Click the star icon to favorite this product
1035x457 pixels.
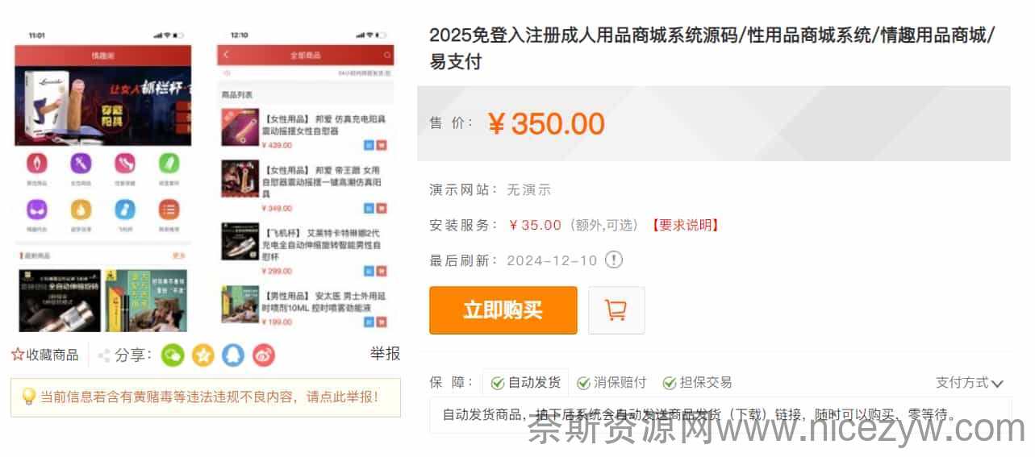click(x=18, y=355)
